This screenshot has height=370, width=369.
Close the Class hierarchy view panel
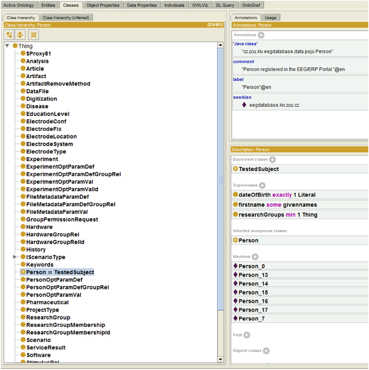coord(221,25)
